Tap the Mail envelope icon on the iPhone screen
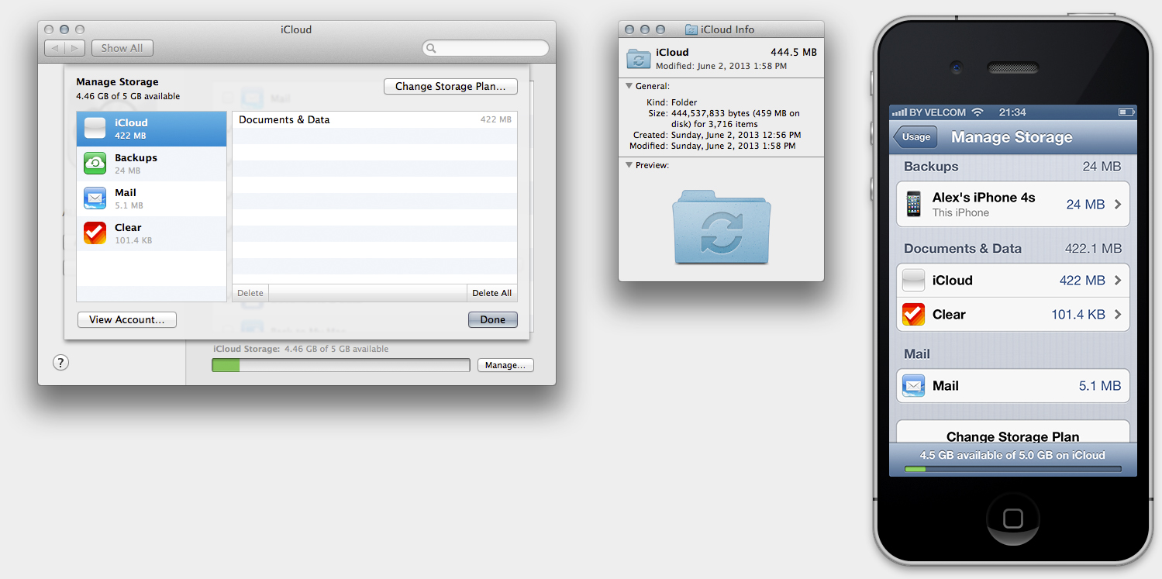This screenshot has width=1162, height=579. click(x=915, y=385)
